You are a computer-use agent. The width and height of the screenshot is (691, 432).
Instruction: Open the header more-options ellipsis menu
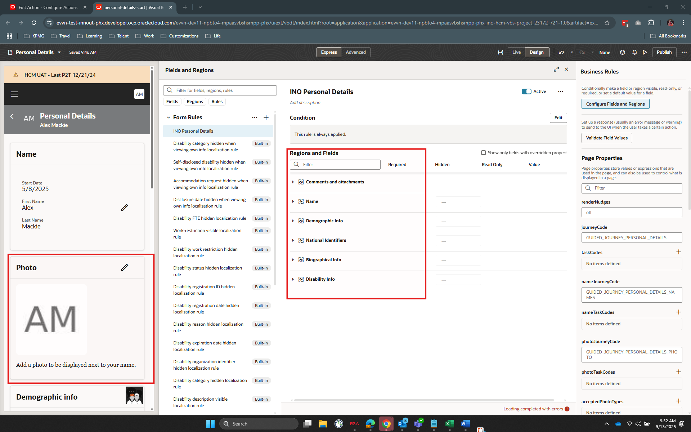point(684,52)
